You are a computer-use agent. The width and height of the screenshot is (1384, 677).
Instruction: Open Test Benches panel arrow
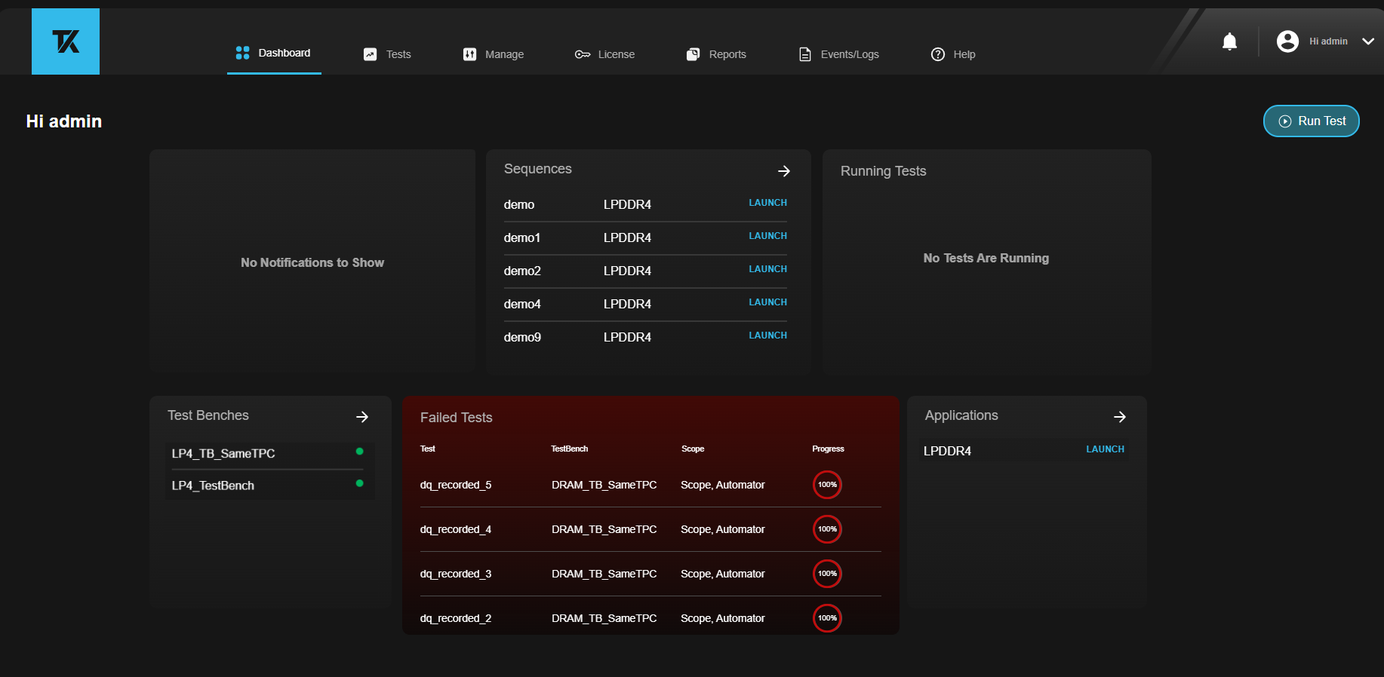point(362,417)
